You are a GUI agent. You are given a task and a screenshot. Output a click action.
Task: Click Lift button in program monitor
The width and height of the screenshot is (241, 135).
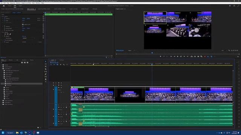pos(192,57)
